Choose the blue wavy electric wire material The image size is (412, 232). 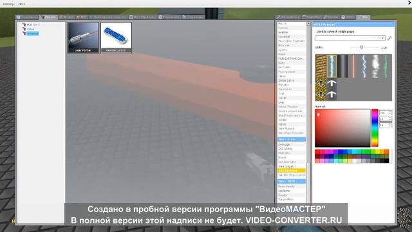coord(364,66)
